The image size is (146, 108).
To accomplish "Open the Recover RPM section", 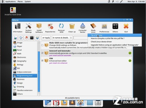I will pyautogui.click(x=61, y=28).
